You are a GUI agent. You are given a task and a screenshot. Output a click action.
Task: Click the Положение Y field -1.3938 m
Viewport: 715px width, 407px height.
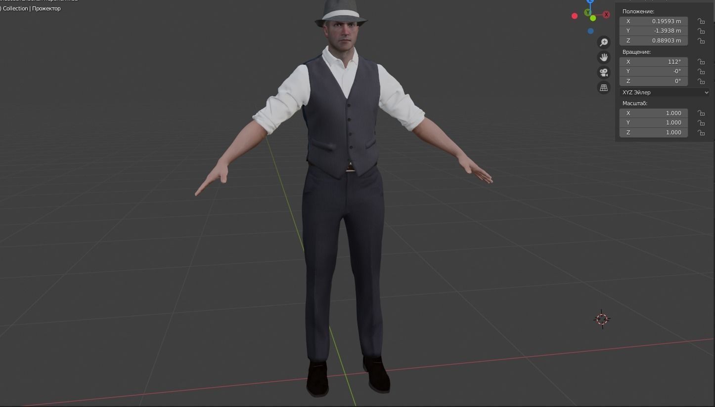pyautogui.click(x=654, y=31)
